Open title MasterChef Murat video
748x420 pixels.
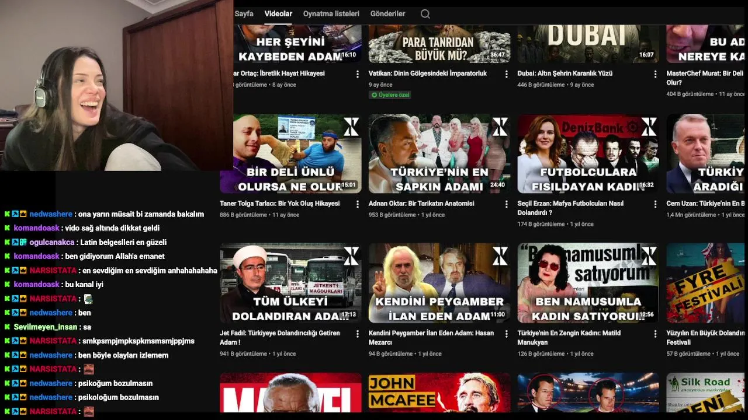705,78
